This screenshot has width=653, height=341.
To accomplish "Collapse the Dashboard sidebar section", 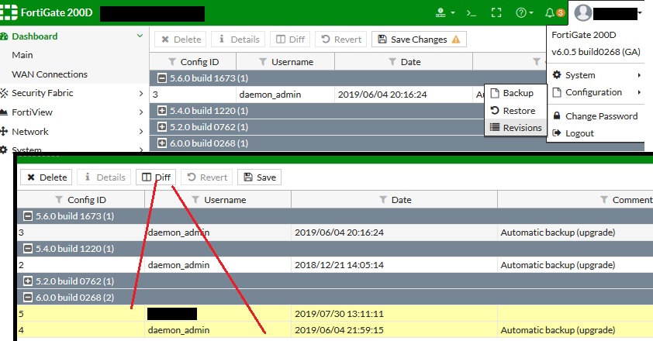I will [x=140, y=36].
